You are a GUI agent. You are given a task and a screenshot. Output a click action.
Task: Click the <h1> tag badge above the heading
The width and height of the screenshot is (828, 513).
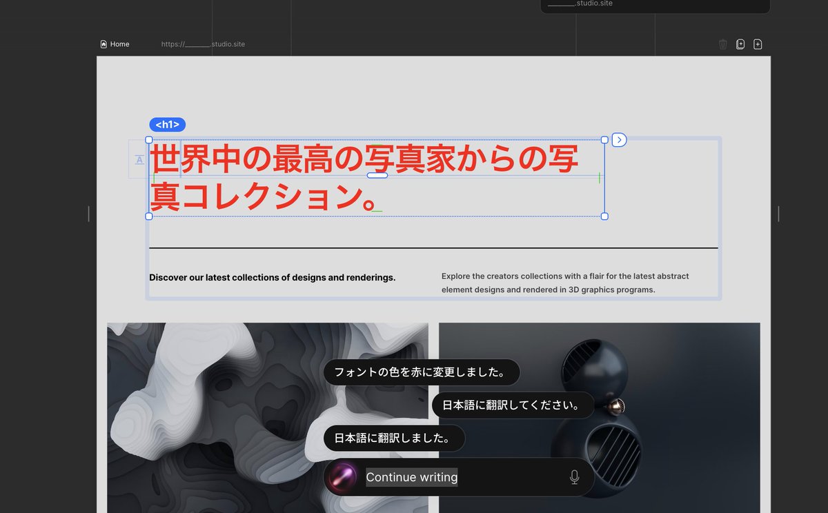point(166,124)
